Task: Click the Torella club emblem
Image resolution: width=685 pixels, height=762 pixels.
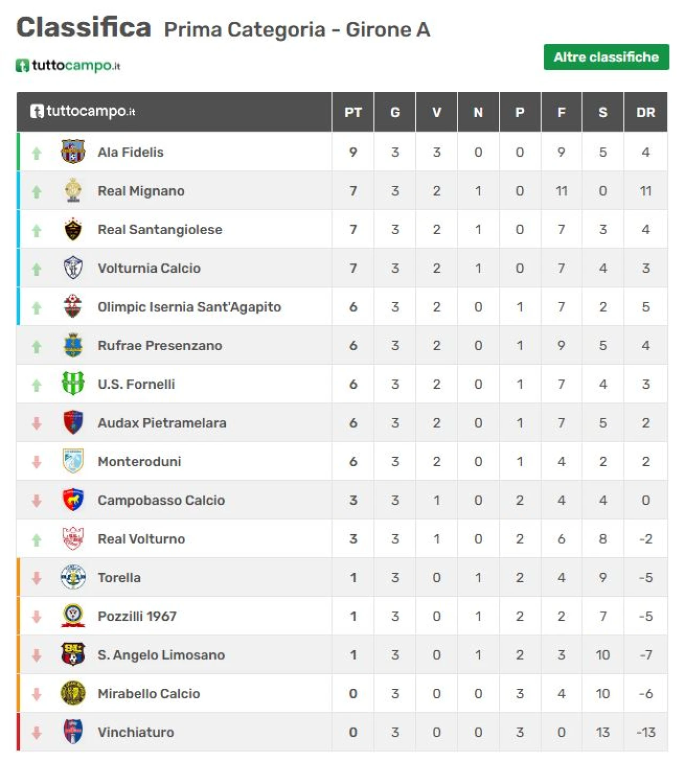Action: coord(73,578)
